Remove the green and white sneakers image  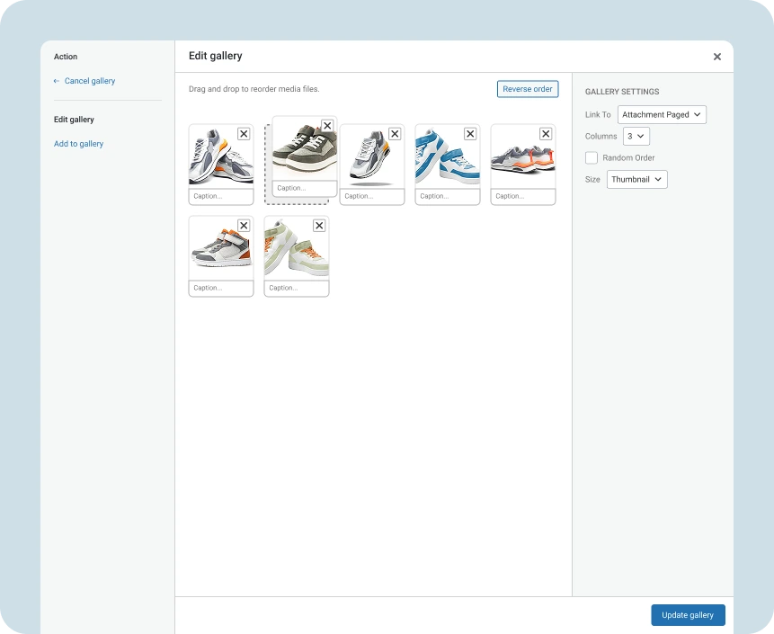coord(319,226)
